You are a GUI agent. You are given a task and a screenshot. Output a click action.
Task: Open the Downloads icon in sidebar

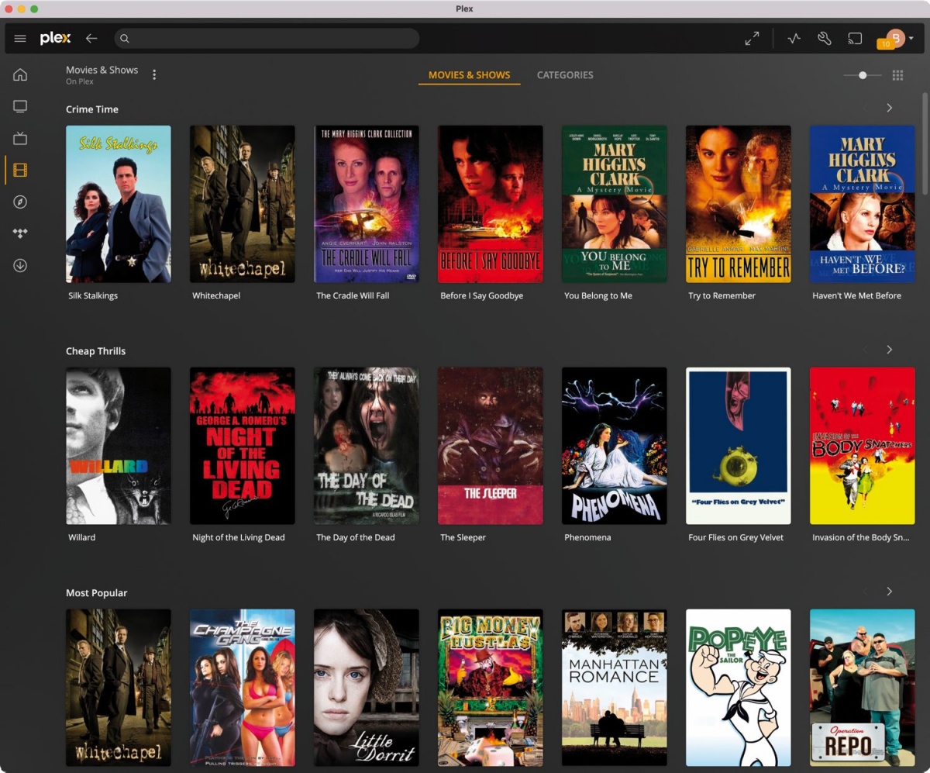coord(20,265)
